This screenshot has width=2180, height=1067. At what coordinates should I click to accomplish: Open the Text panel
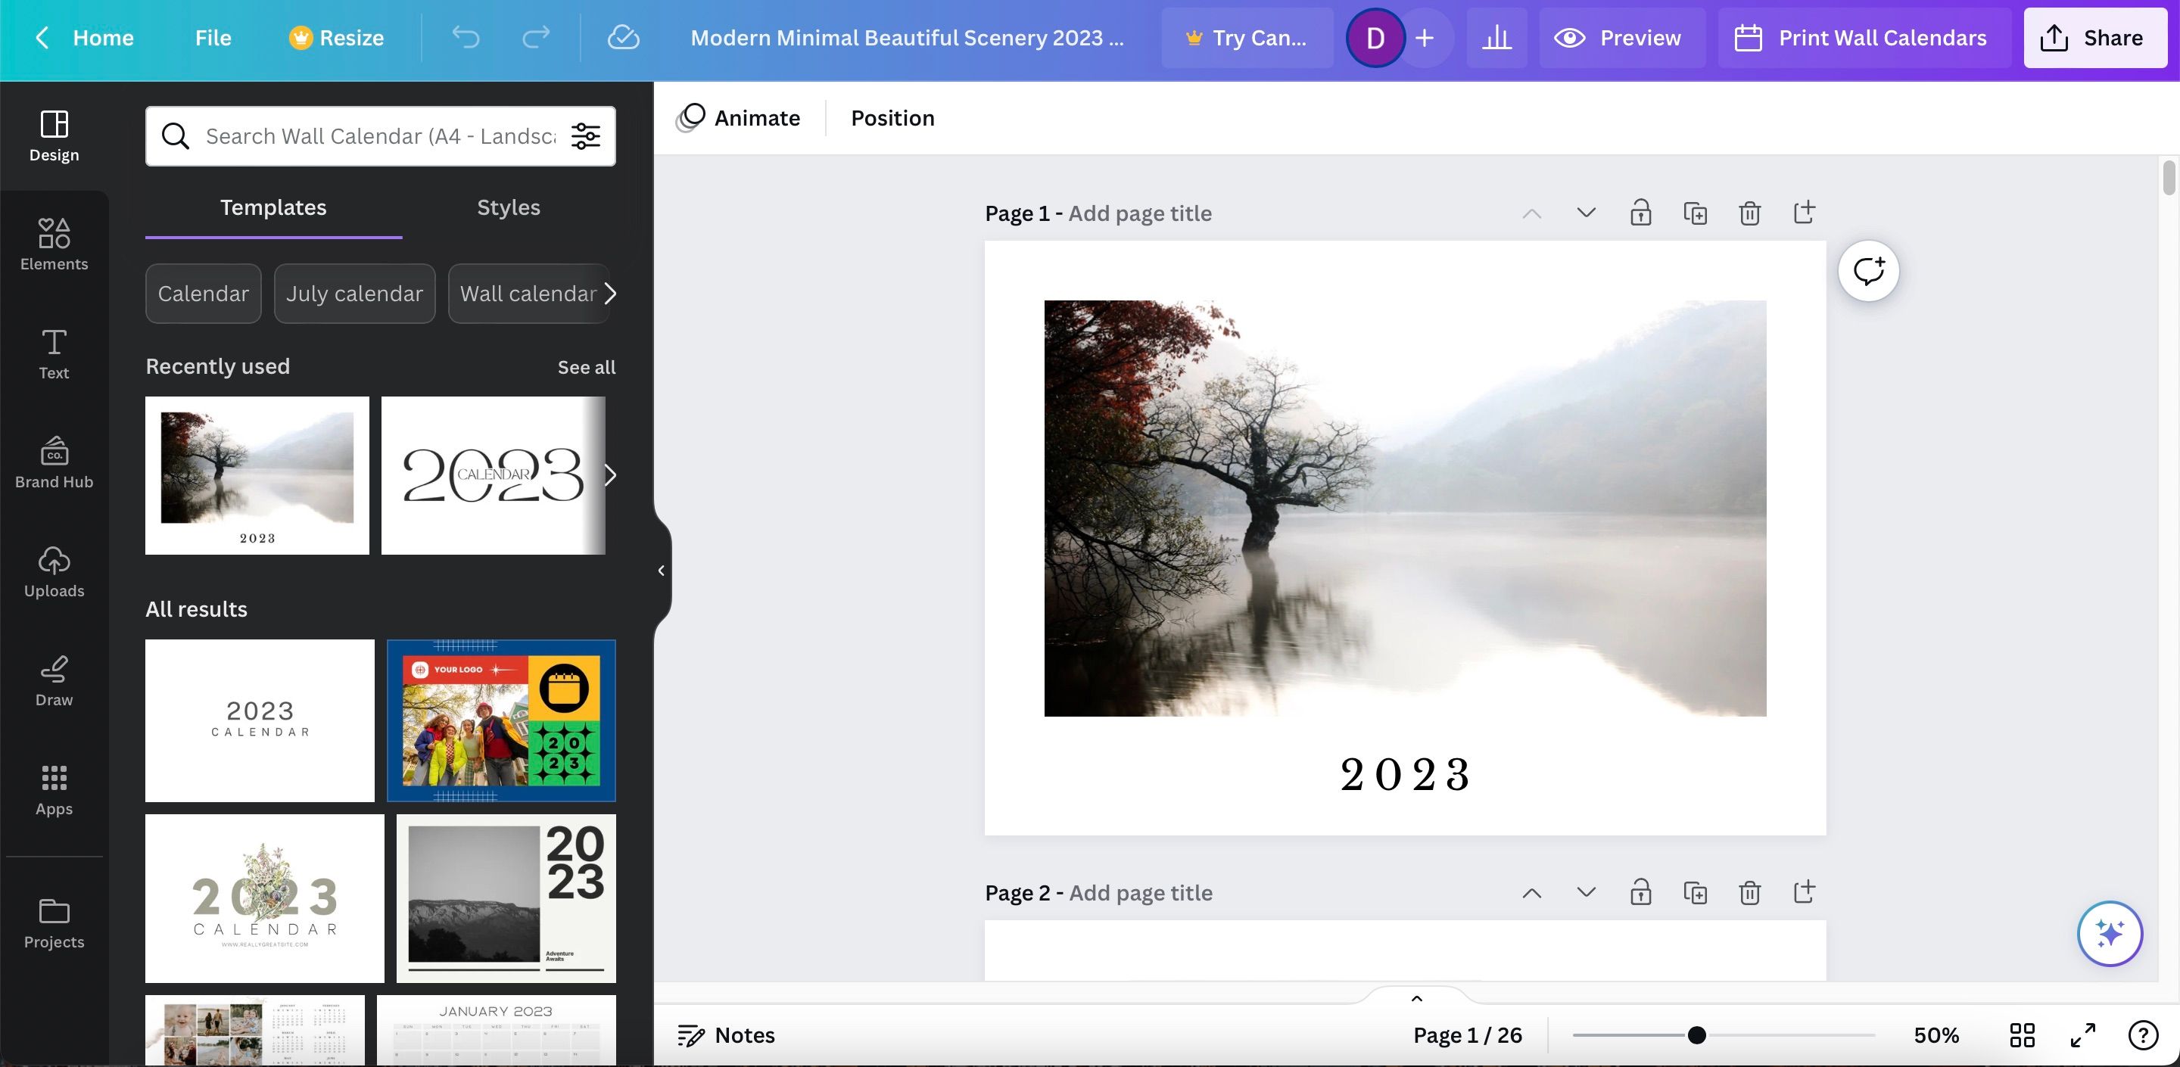pyautogui.click(x=53, y=353)
